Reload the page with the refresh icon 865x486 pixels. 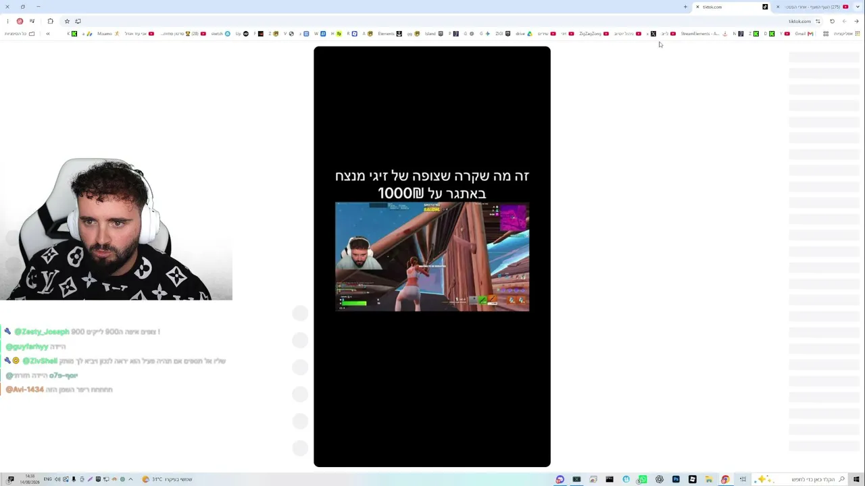832,21
